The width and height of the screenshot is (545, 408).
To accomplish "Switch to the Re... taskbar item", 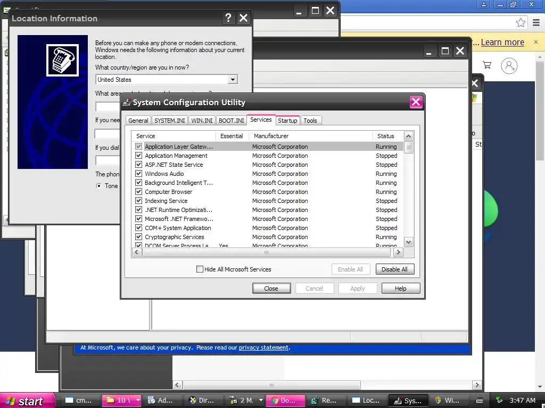I will [x=326, y=401].
